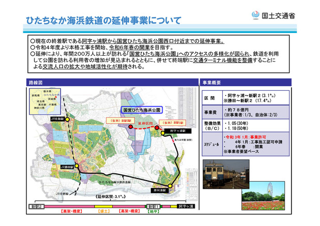The width and height of the screenshot is (320, 226).
Task: Click the JR常磐線 line label
Action: (x=63, y=193)
